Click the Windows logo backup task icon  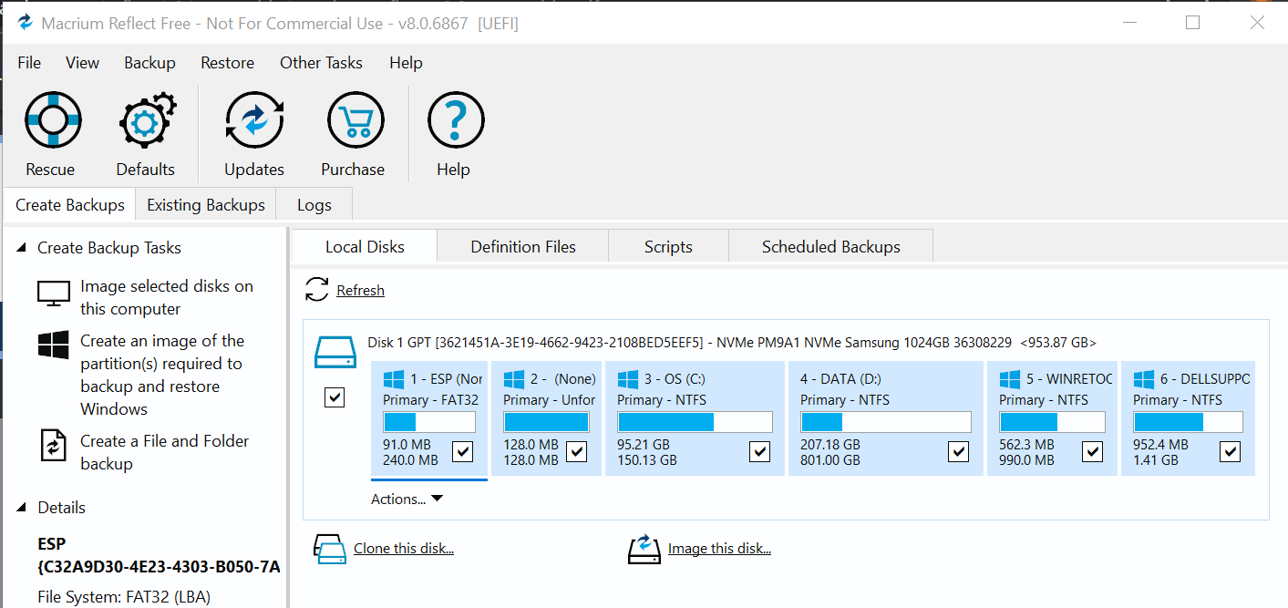(x=54, y=345)
